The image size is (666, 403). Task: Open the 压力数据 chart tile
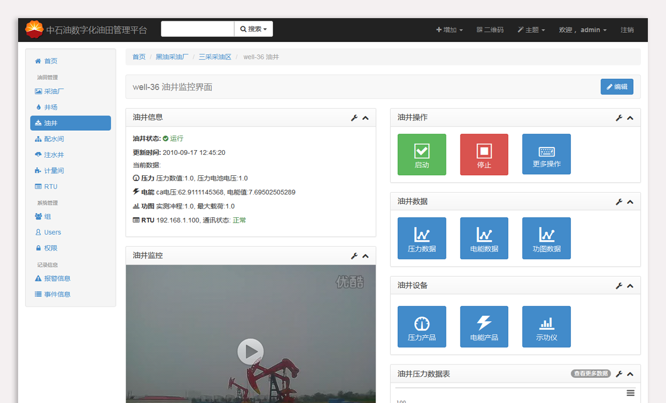pyautogui.click(x=421, y=238)
